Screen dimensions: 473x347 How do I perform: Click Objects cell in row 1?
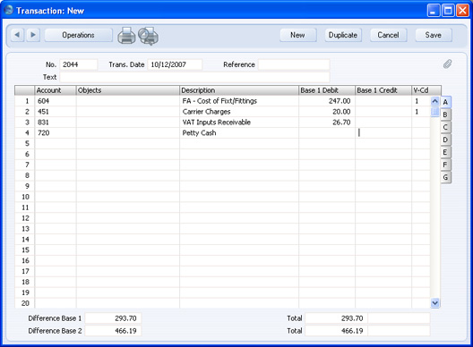tap(128, 101)
